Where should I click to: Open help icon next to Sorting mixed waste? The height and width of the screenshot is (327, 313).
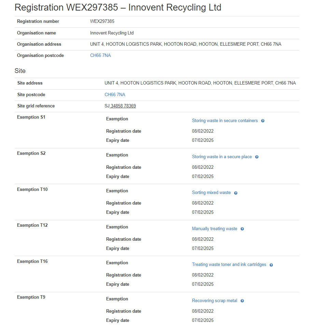(x=236, y=193)
